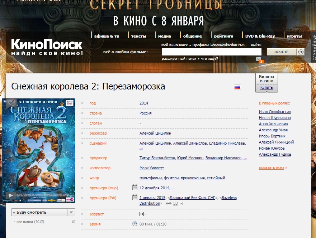316x238 pixels.
Task: Open actor Игорь Бортник link
Action: tap(272, 136)
